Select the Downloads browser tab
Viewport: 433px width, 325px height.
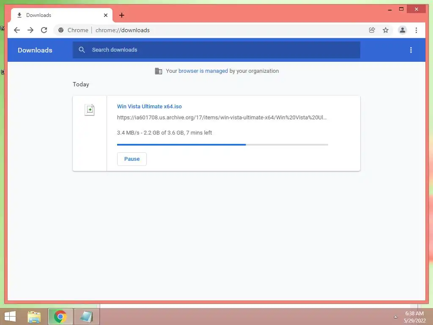tap(62, 15)
